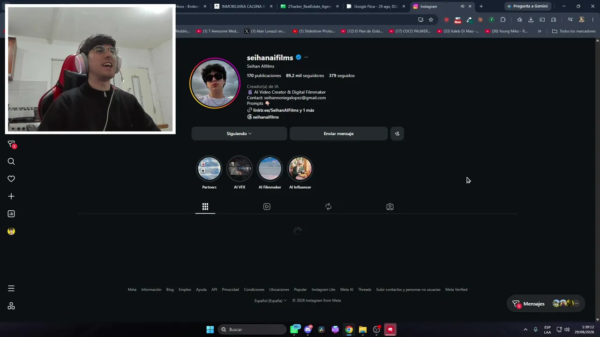Click Pregunta a Gemini button

(527, 7)
